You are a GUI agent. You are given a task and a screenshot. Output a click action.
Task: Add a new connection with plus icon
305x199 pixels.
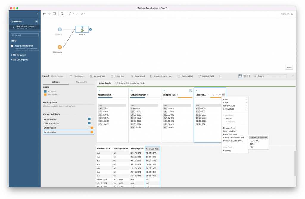pyautogui.click(x=37, y=22)
